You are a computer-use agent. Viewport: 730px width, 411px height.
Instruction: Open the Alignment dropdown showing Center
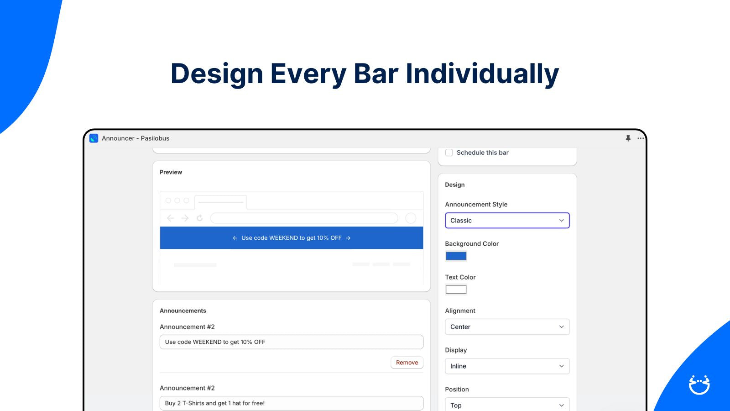click(x=507, y=327)
